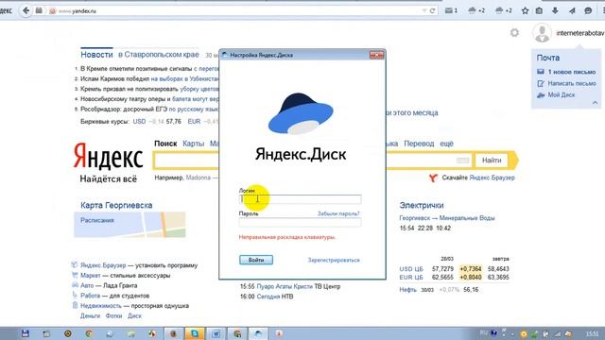605x340 pixels.
Task: Click Написать письмо link
Action: 572,84
